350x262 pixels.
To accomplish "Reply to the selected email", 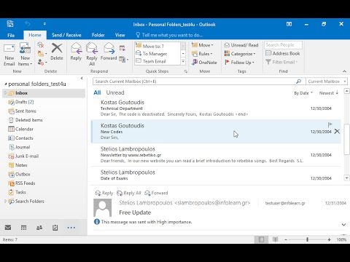I will pyautogui.click(x=76, y=52).
